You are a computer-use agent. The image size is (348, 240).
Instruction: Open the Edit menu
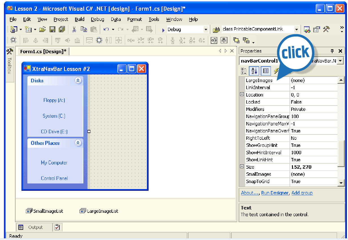coord(27,19)
